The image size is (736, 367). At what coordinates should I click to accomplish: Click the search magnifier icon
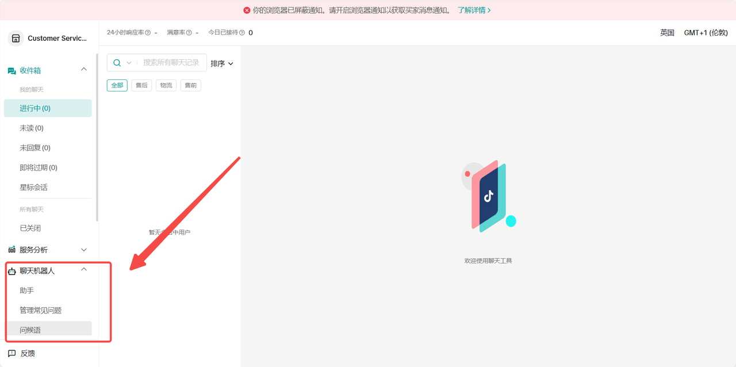(117, 63)
